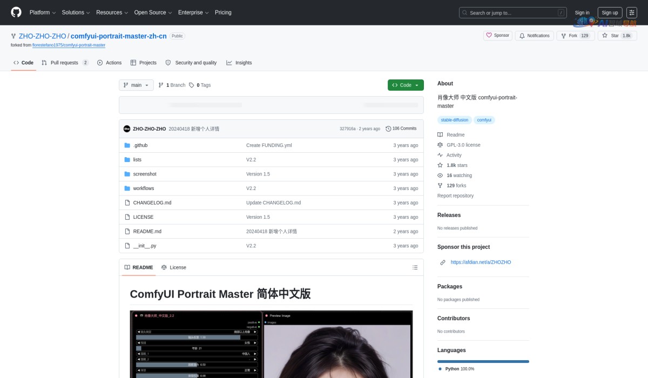The width and height of the screenshot is (648, 378).
Task: Open the Insights tab
Action: pos(239,63)
